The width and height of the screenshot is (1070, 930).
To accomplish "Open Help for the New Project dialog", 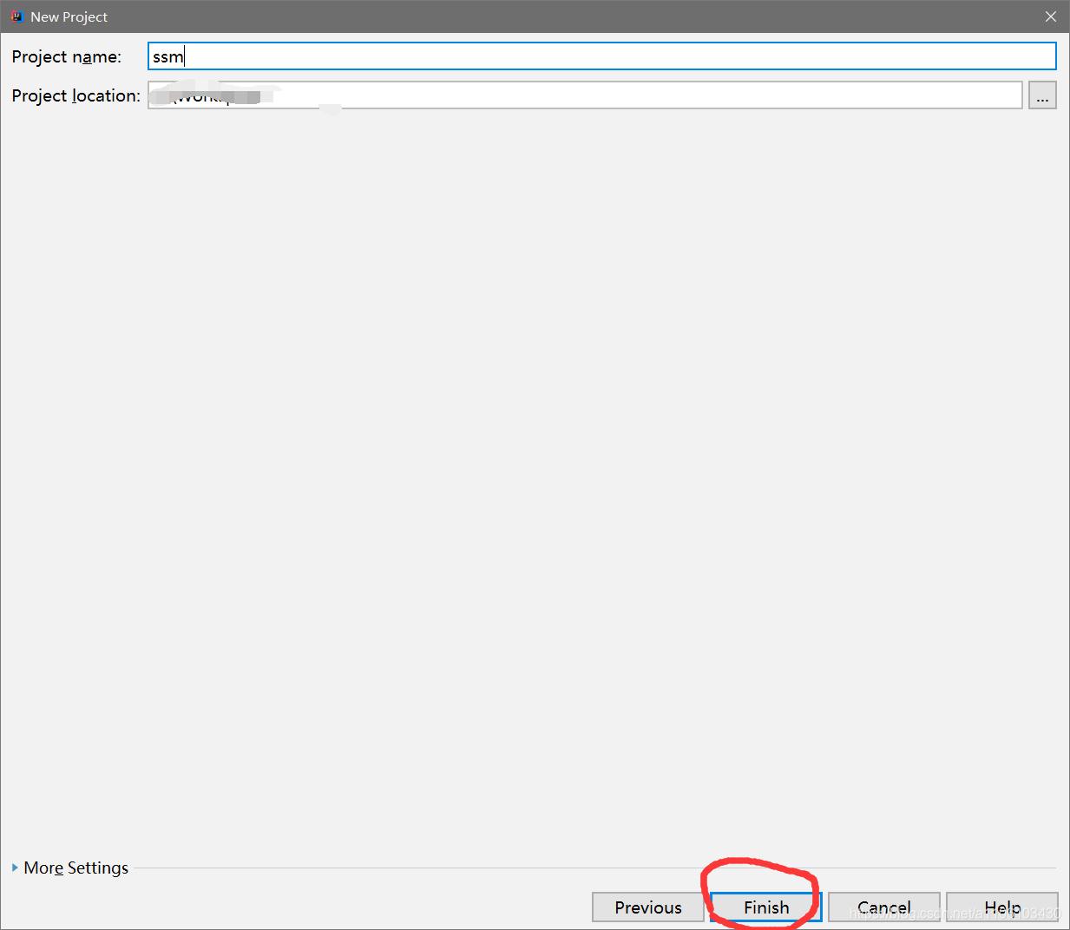I will 1002,907.
